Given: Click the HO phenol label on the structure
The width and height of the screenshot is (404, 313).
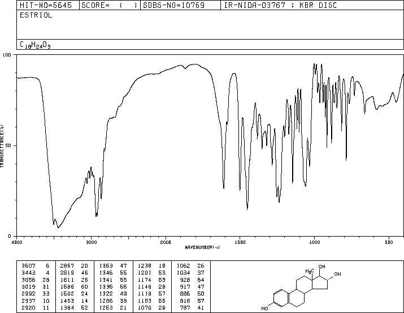Looking at the screenshot, I should 264,308.
